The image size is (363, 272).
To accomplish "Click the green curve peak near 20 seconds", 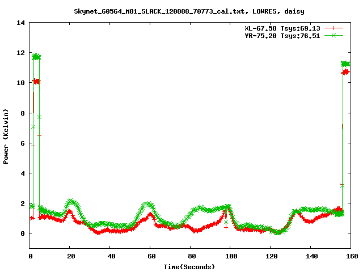I will 71,201.
